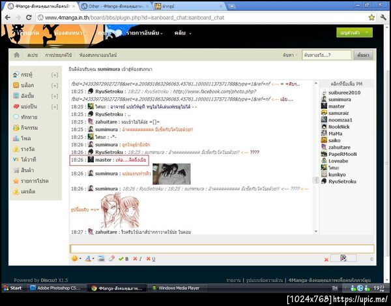Image resolution: width=391 pixels, height=306 pixels.
Task: Click chat log scrollbar up arrow
Action: tap(315, 83)
